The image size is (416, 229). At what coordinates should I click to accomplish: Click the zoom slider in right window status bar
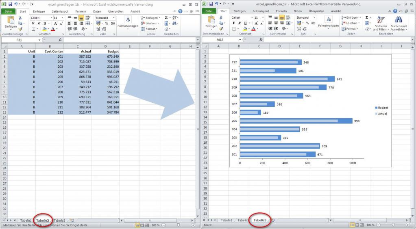coord(393,225)
